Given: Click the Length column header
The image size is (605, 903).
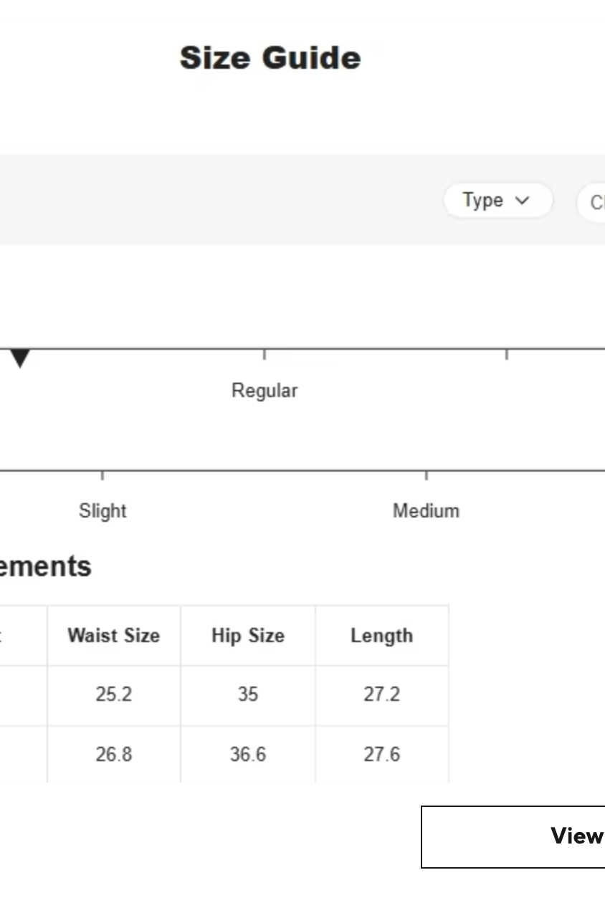Looking at the screenshot, I should click(381, 636).
